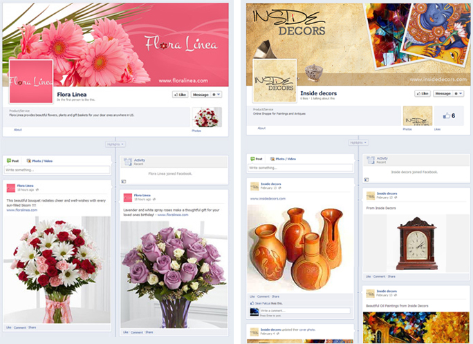Screen dimensions: 473x344
Task: Click audience icon beside lavender roses post timestamp
Action: [154, 200]
